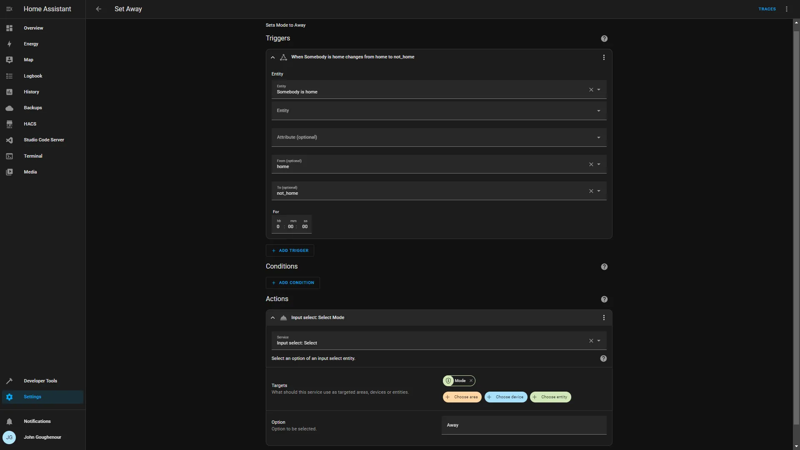Clear the To value not_home
Screen dimensions: 800x450
pyautogui.click(x=591, y=191)
